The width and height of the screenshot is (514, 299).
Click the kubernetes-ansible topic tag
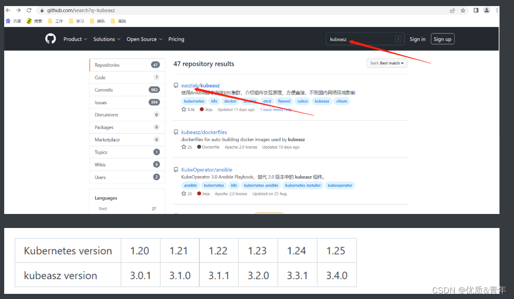coord(261,185)
